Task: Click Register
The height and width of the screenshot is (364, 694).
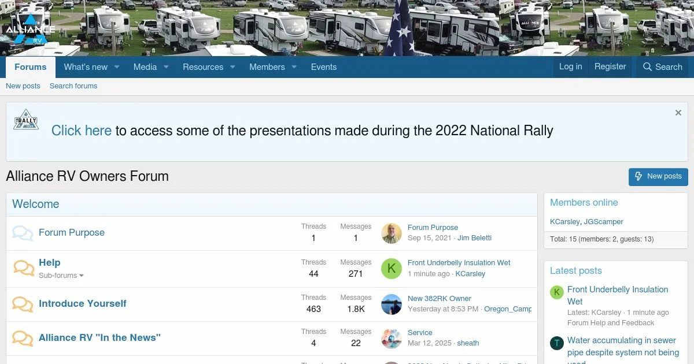Action: point(610,66)
